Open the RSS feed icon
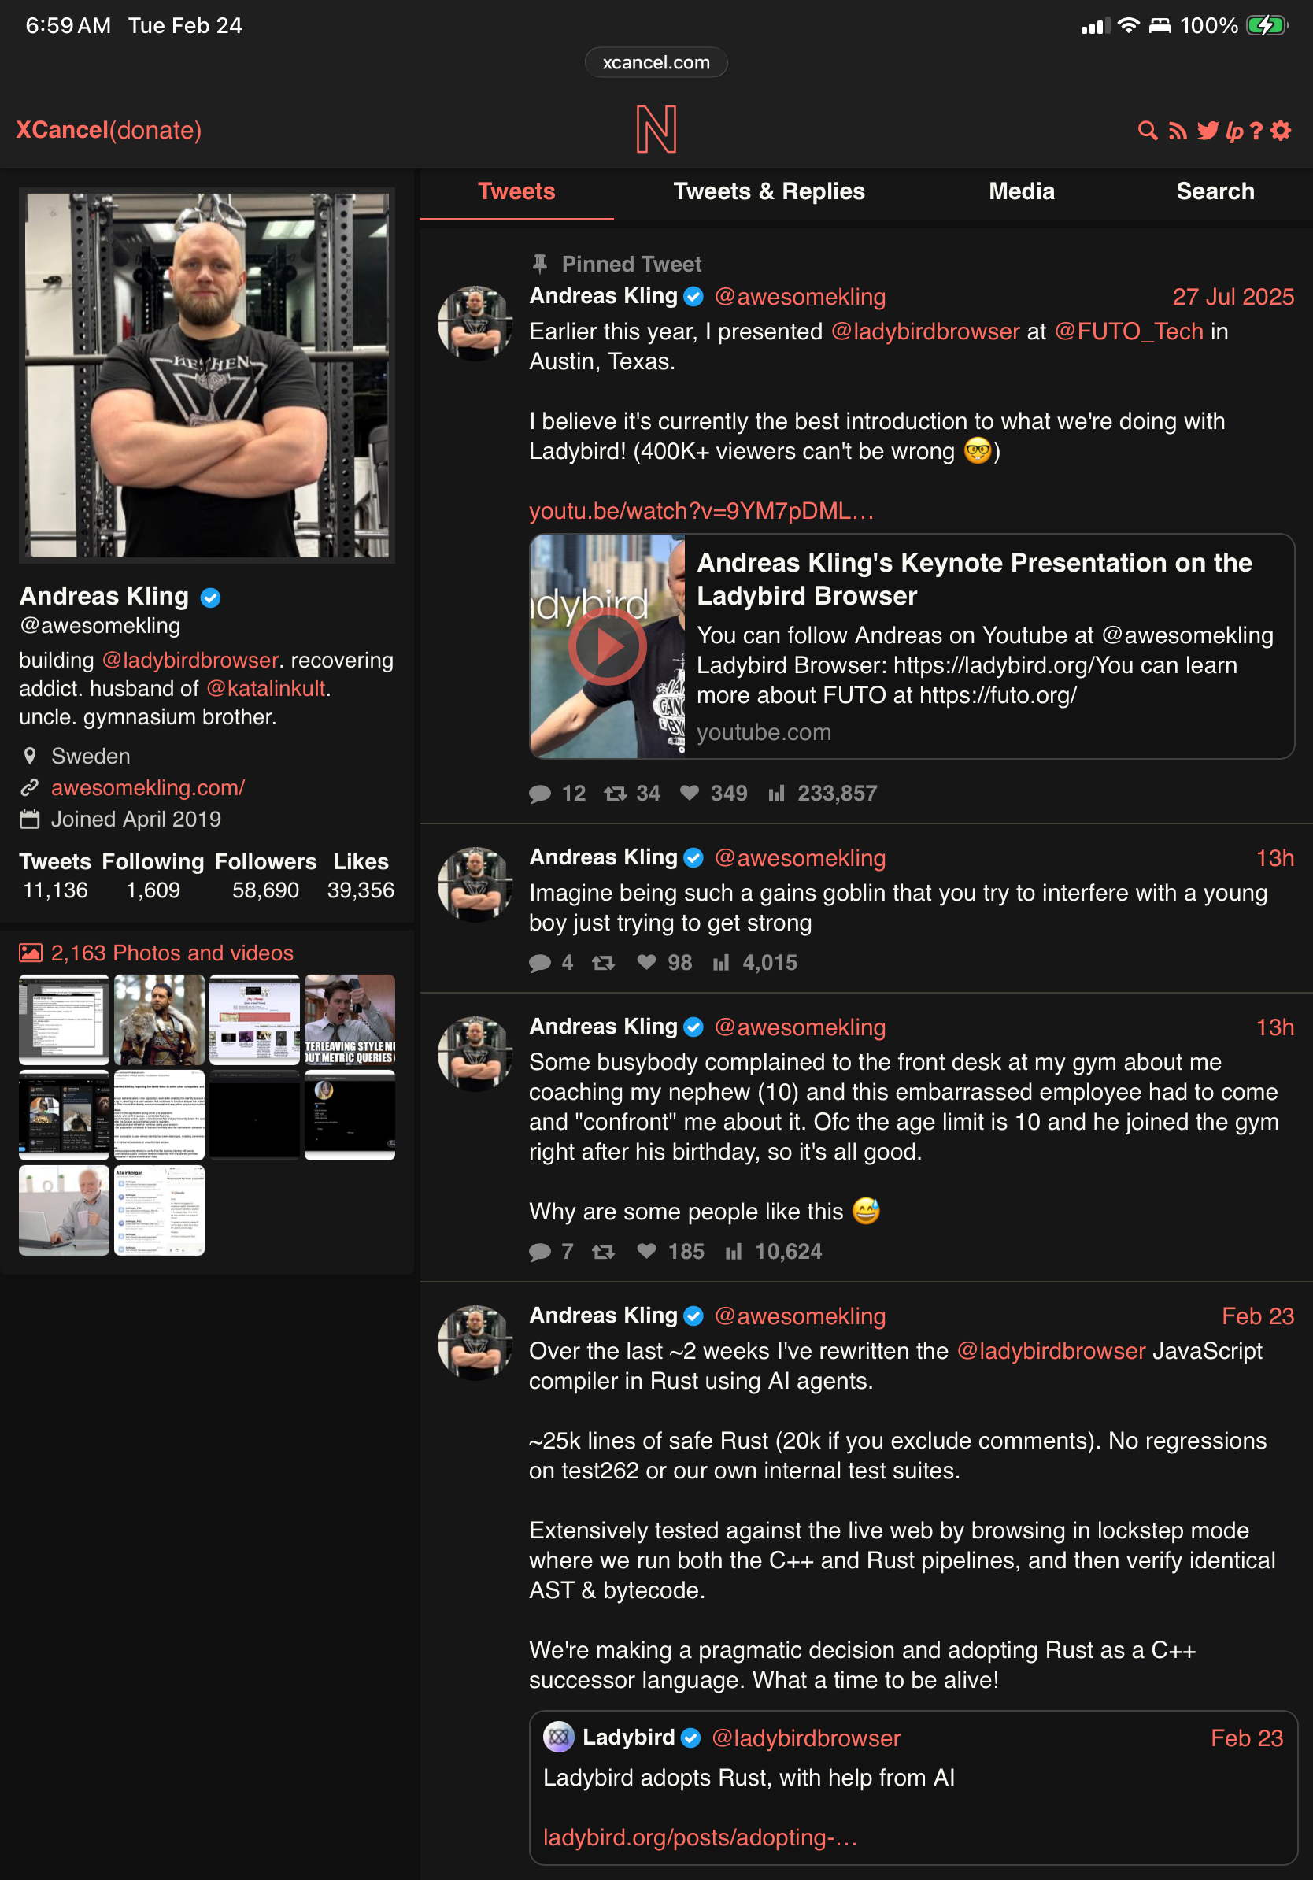This screenshot has width=1313, height=1880. click(x=1177, y=131)
